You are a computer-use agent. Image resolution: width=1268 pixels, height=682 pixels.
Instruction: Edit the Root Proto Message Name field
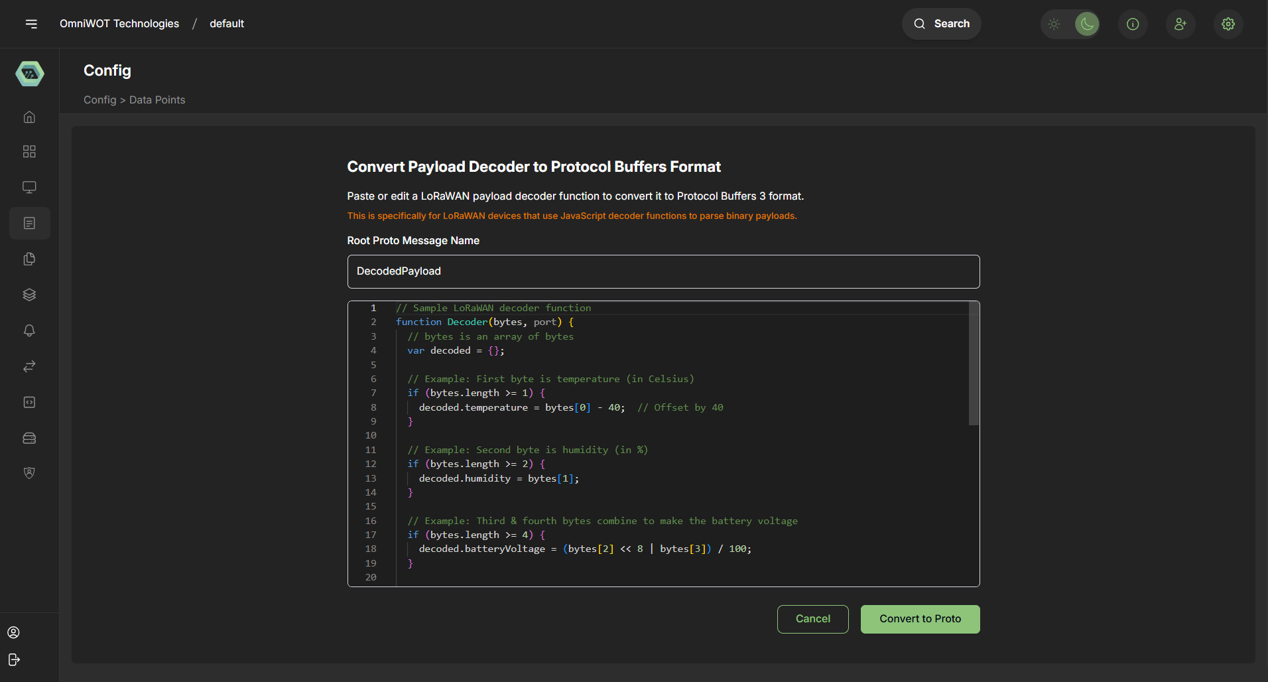(663, 271)
